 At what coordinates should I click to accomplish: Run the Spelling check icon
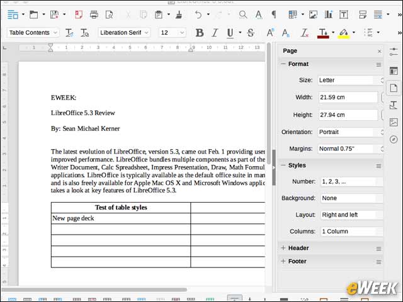259,14
